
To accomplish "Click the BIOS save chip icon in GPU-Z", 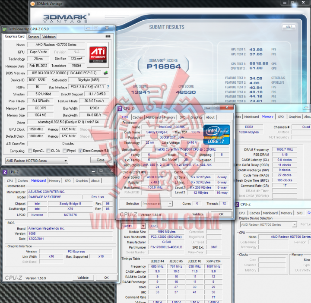I will (x=106, y=73).
